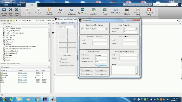Image resolution: width=182 pixels, height=102 pixels.
Task: Open the Options menu
Action: pyautogui.click(x=64, y=23)
